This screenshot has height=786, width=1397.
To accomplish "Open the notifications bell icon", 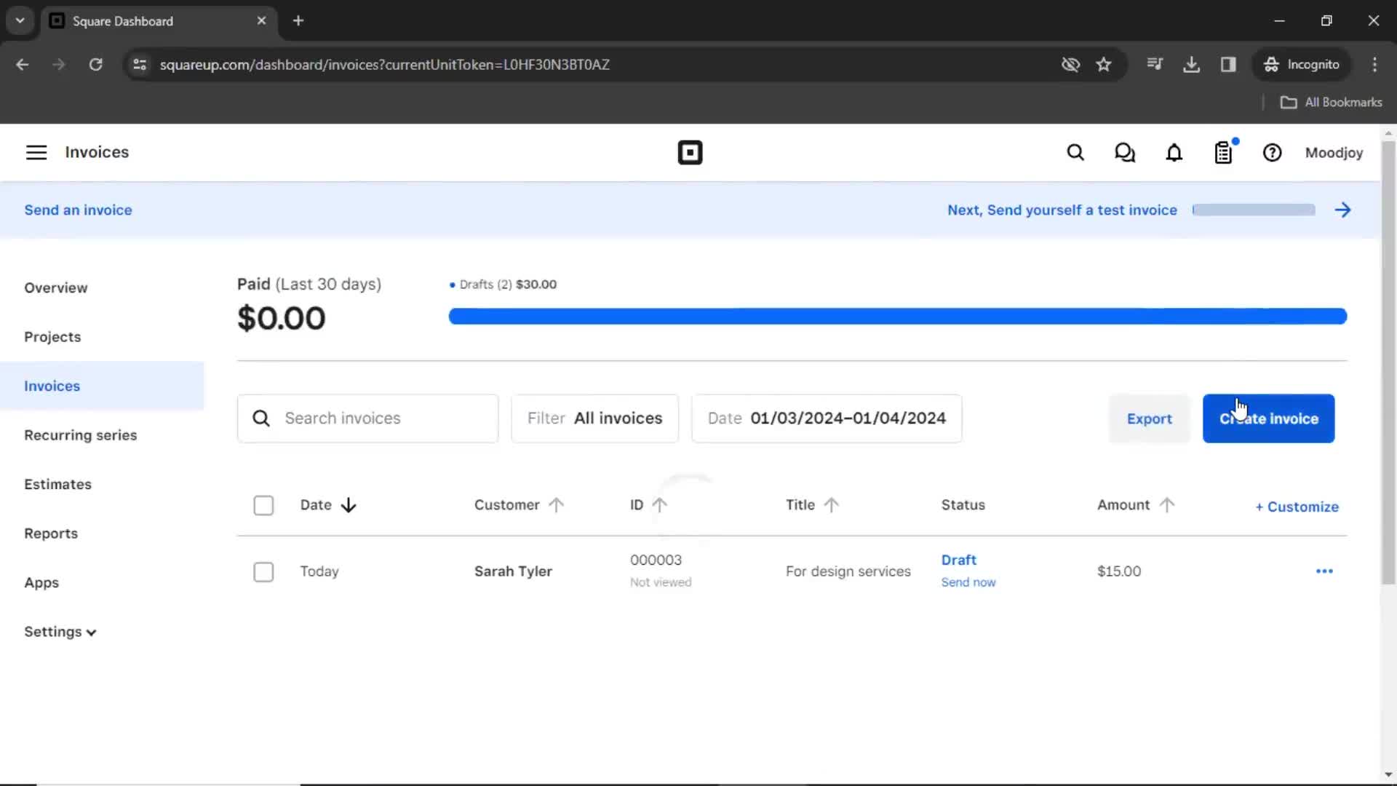I will pyautogui.click(x=1174, y=153).
